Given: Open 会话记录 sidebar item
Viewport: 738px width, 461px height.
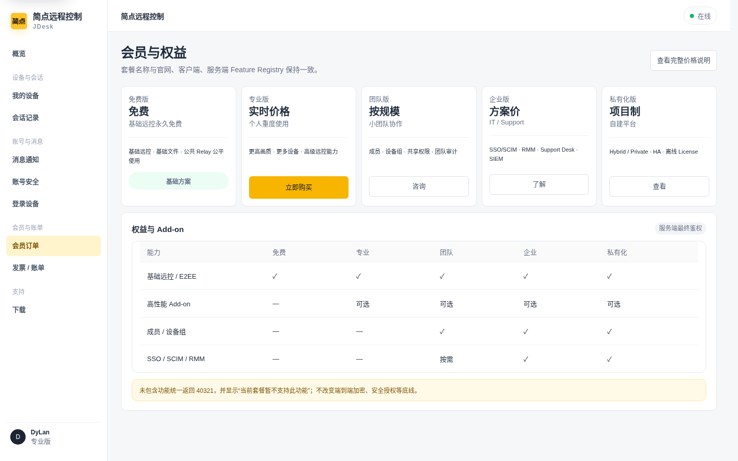Looking at the screenshot, I should click(x=53, y=118).
